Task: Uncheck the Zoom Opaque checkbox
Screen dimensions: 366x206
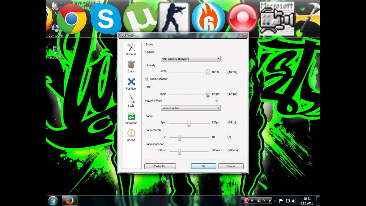Action: (x=147, y=79)
